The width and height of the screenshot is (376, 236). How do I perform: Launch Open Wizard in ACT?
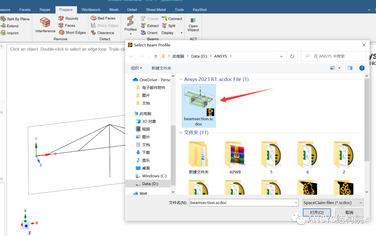(x=193, y=25)
